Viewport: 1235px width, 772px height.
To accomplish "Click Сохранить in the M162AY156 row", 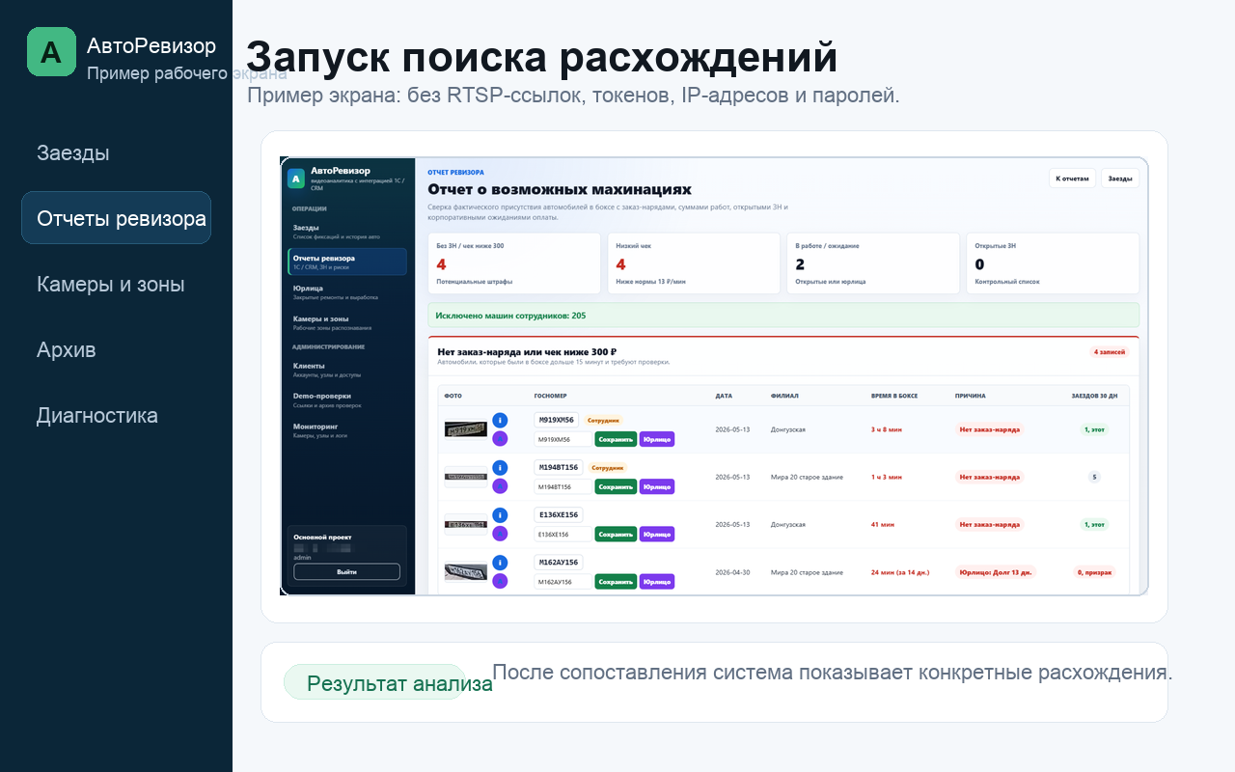I will click(x=616, y=581).
